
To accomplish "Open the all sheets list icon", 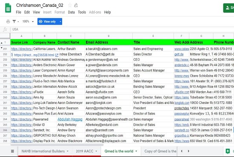I will (x=12, y=151).
